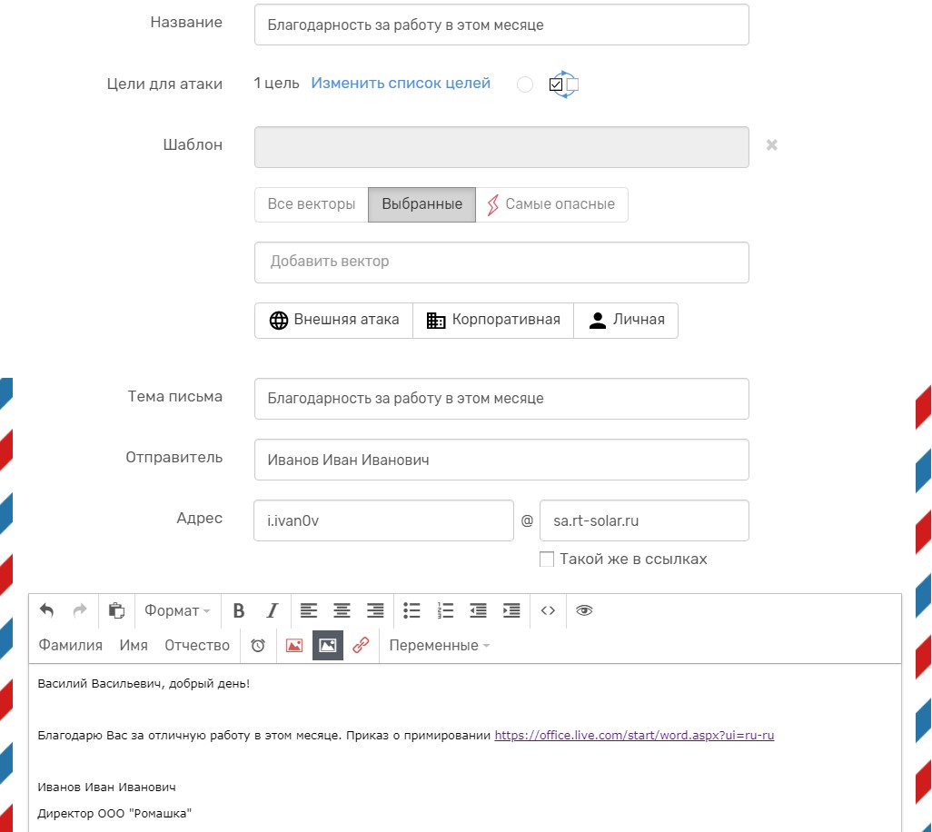Open the "Формат" dropdown
932x832 pixels.
(x=177, y=611)
